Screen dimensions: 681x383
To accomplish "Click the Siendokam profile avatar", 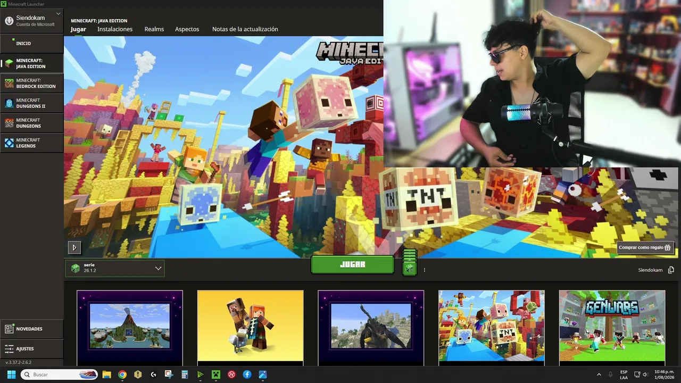I will (x=9, y=21).
